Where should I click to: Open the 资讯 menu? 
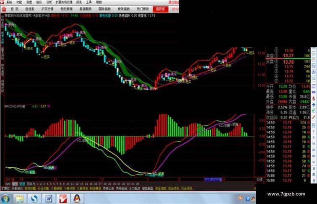79,3
